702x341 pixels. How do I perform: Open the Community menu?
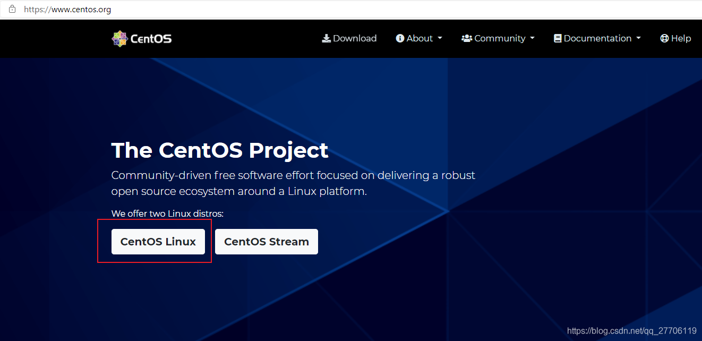point(498,38)
